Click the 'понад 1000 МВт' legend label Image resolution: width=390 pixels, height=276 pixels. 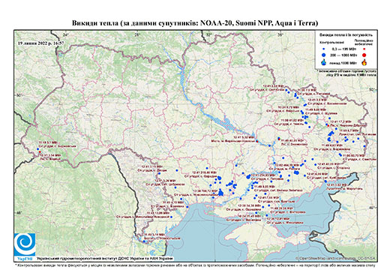tap(342, 62)
